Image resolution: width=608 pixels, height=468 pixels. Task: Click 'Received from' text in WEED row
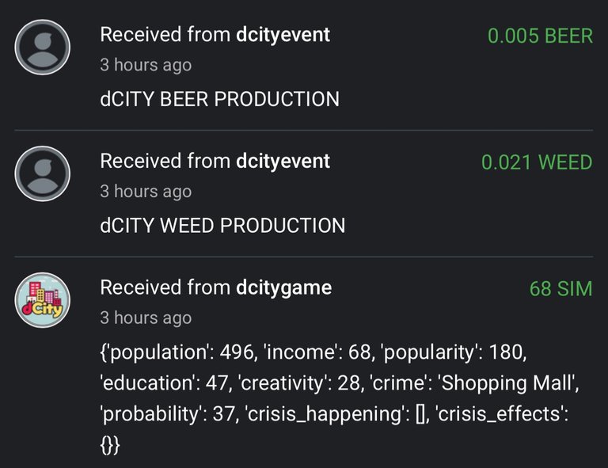tap(165, 161)
